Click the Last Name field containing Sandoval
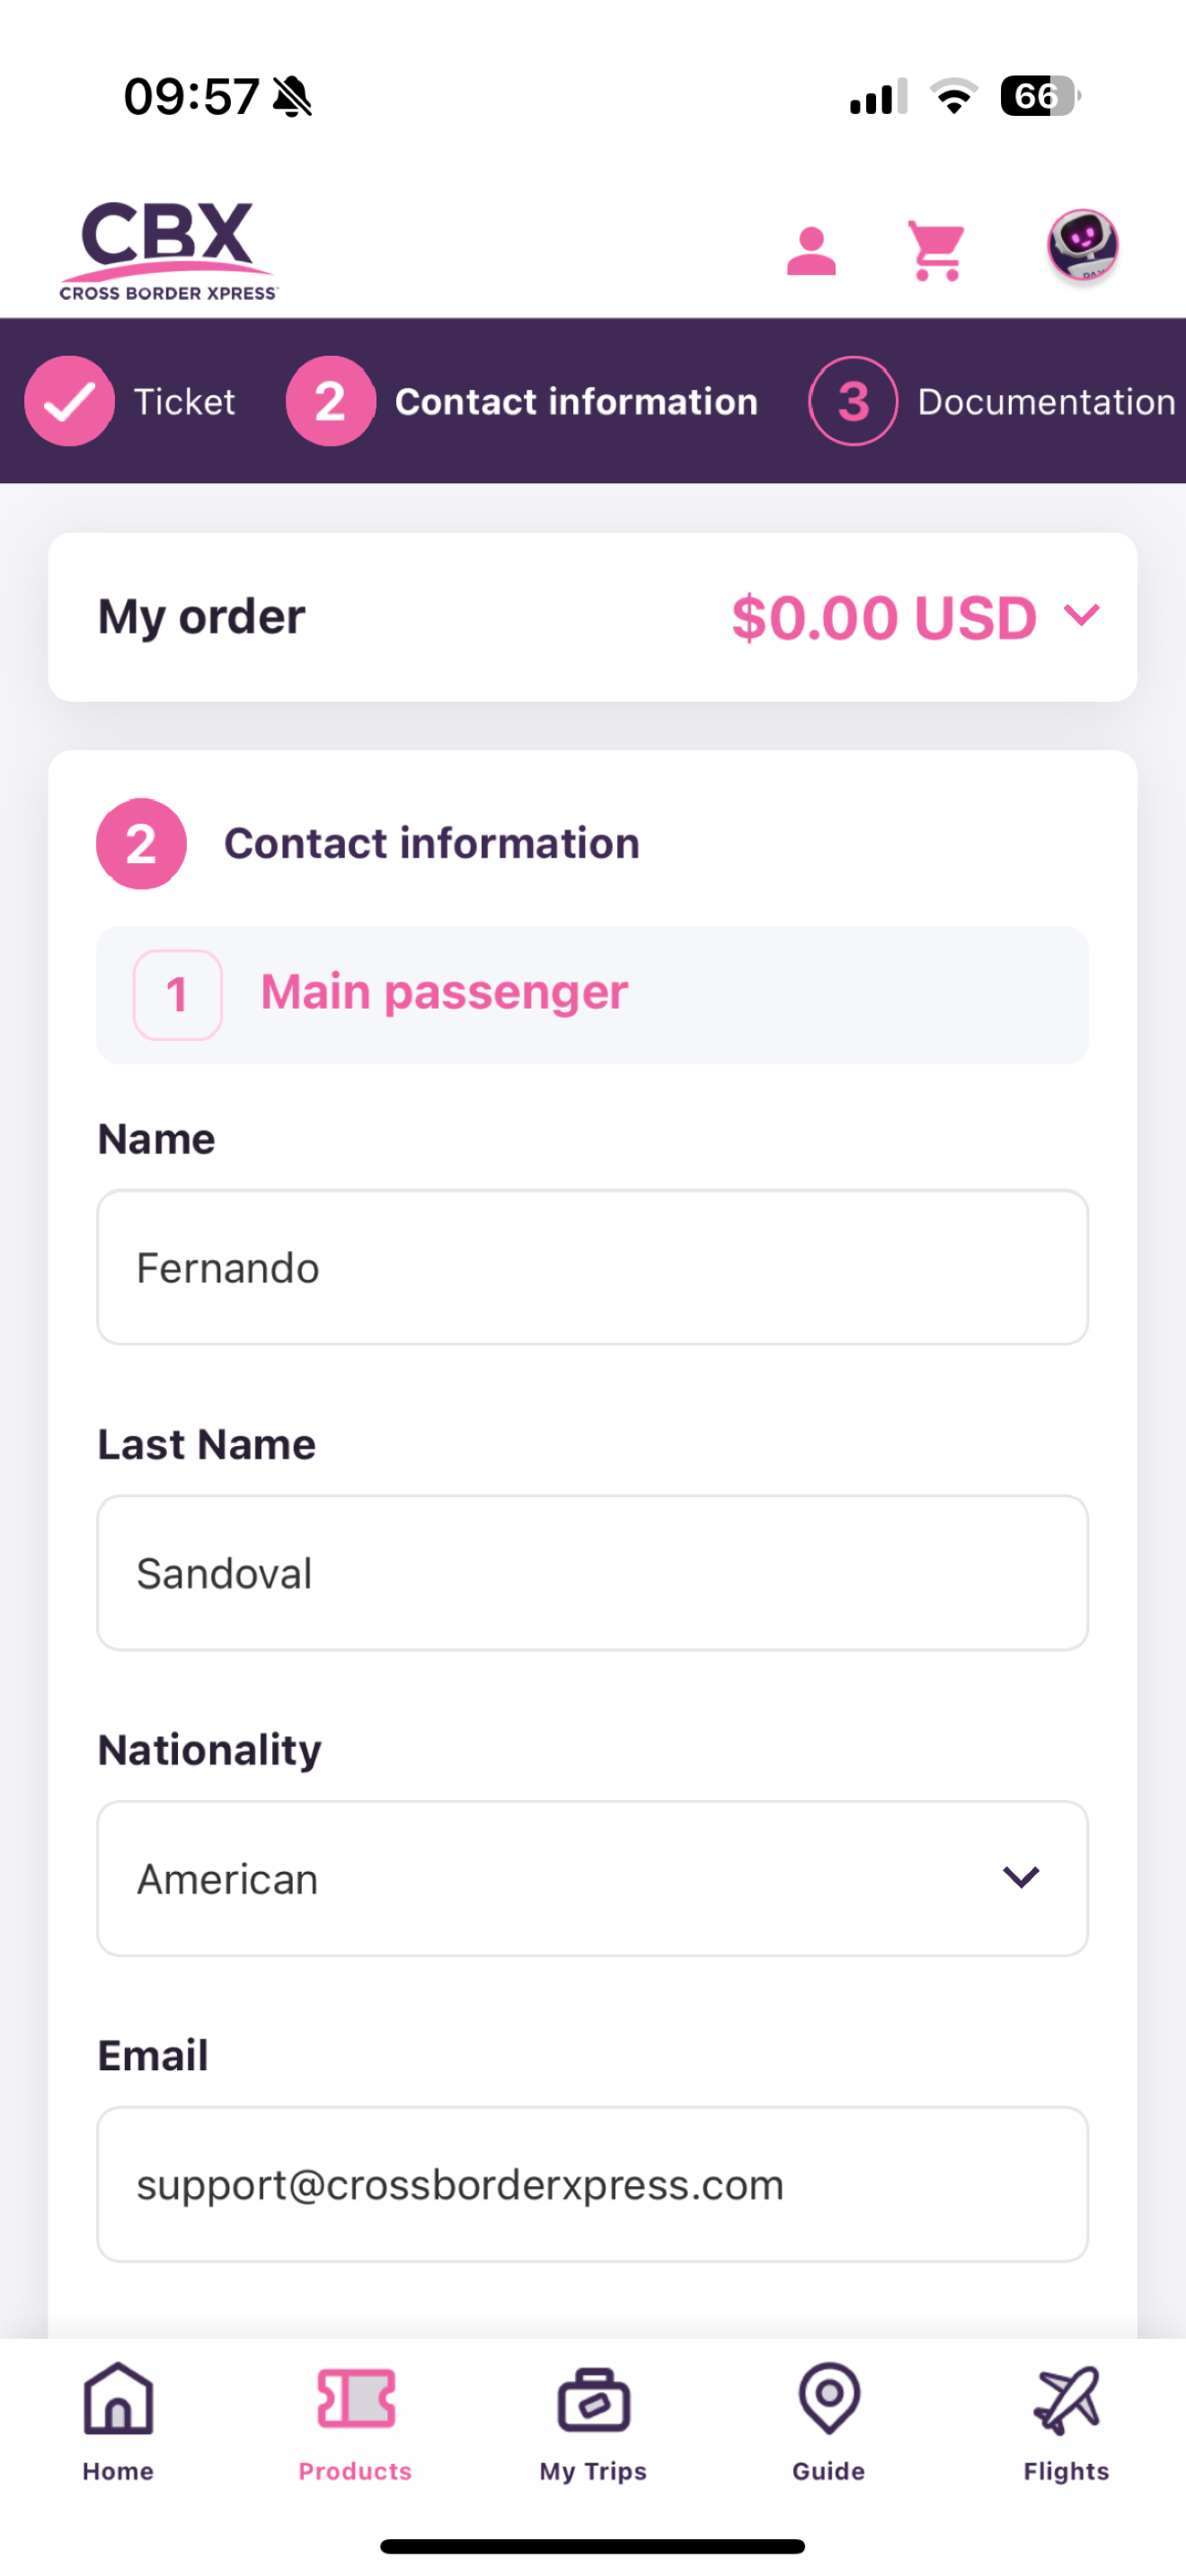This screenshot has height=2576, width=1186. click(592, 1572)
